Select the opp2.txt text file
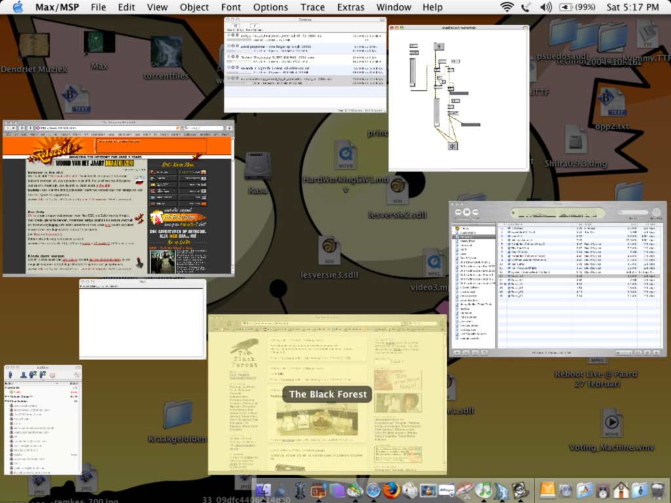 [612, 102]
